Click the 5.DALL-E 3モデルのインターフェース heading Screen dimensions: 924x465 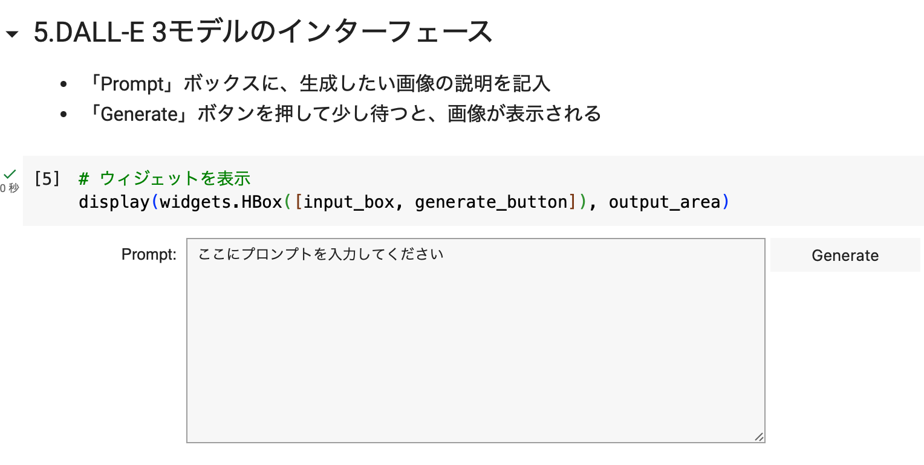[262, 33]
